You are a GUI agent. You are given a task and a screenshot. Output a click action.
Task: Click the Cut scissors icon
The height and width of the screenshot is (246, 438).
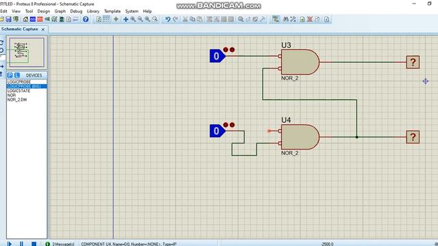pyautogui.click(x=185, y=19)
